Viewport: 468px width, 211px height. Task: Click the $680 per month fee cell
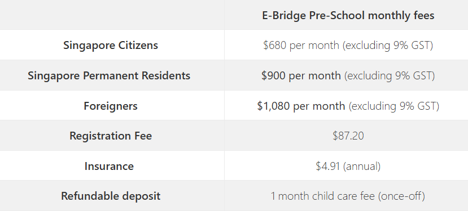pos(348,46)
